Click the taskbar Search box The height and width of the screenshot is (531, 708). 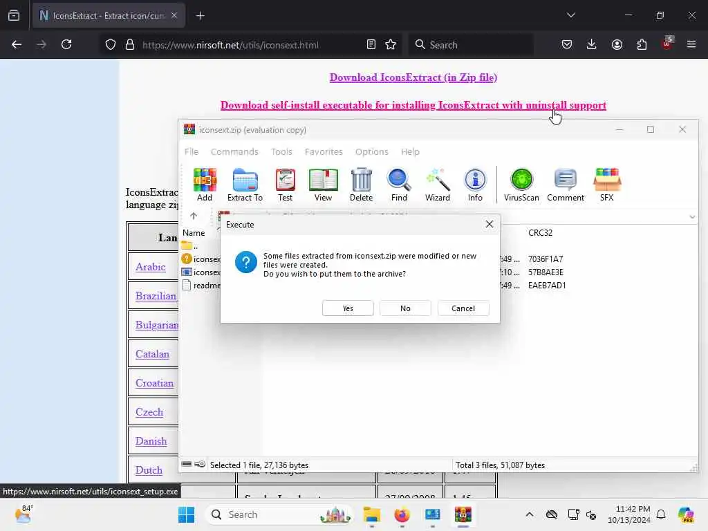[x=279, y=514]
